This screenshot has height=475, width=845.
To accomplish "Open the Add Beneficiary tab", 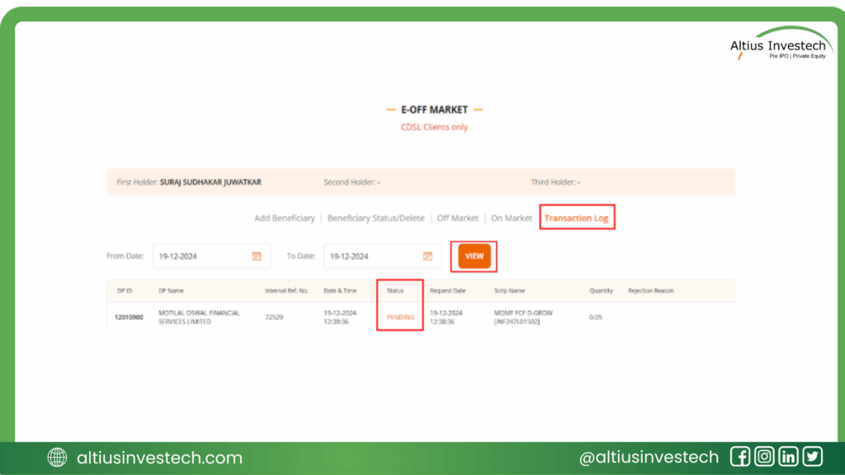I will point(284,218).
